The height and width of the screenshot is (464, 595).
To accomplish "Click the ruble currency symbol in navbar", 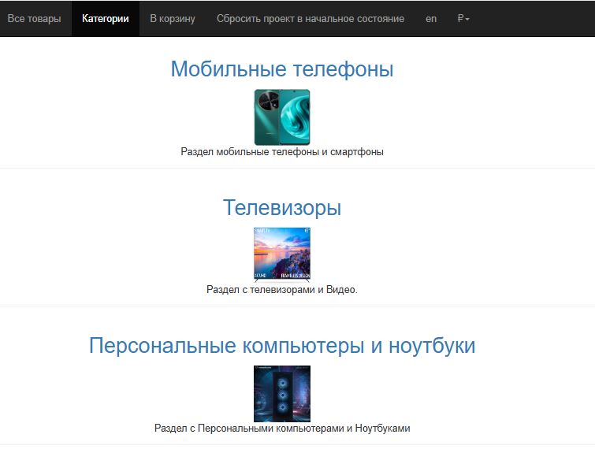I will 460,19.
